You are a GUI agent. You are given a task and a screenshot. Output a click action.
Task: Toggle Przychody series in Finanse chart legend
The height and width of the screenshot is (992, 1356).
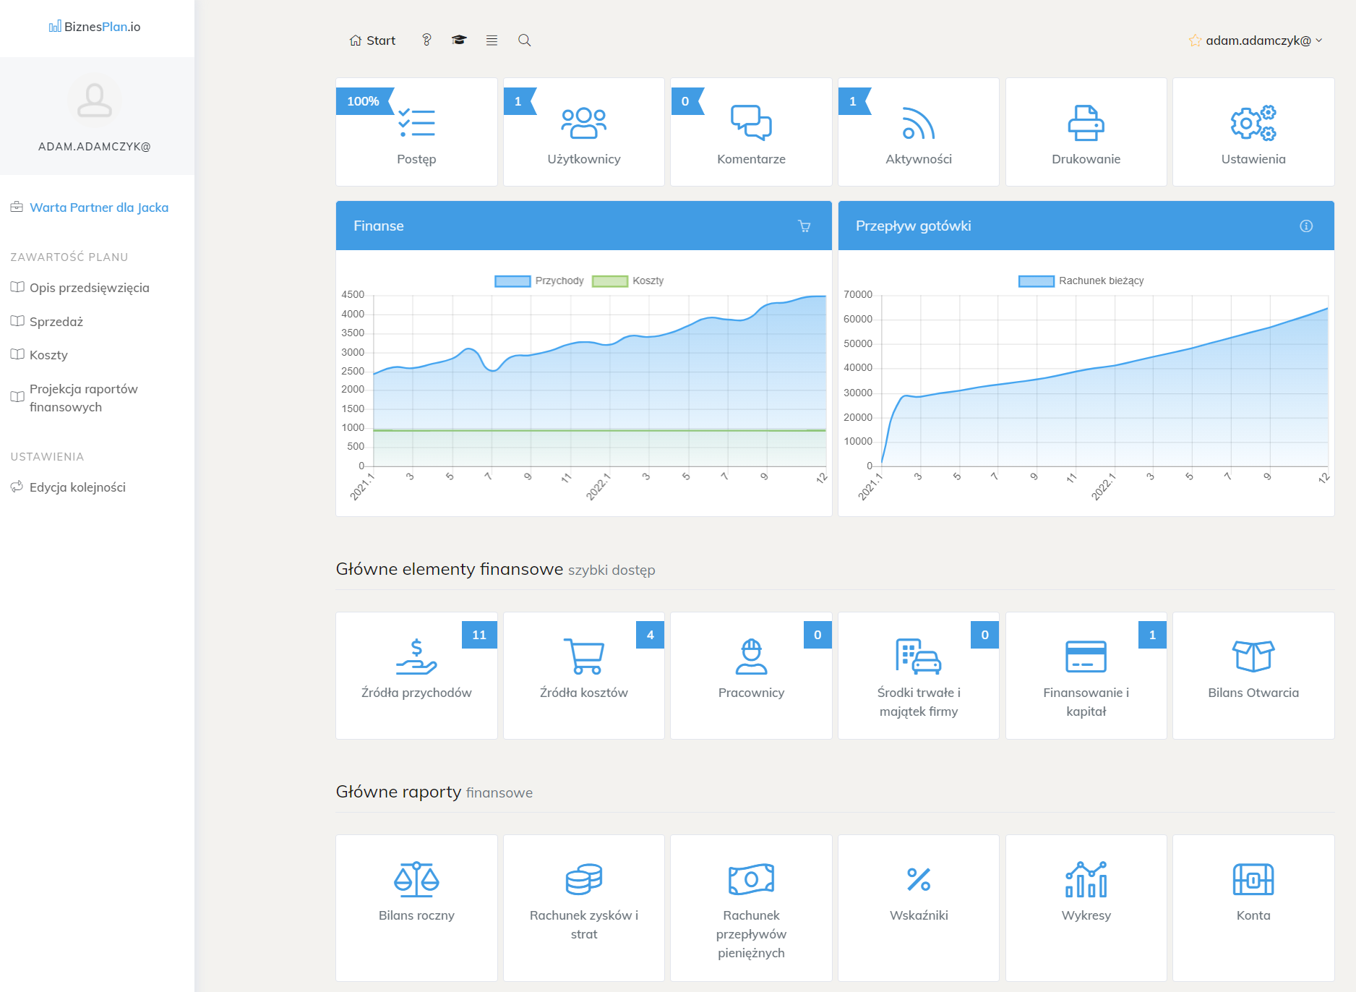coord(539,281)
